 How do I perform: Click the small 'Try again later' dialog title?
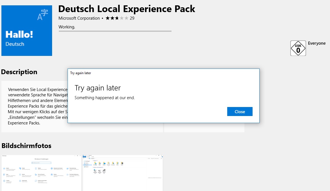tap(81, 73)
